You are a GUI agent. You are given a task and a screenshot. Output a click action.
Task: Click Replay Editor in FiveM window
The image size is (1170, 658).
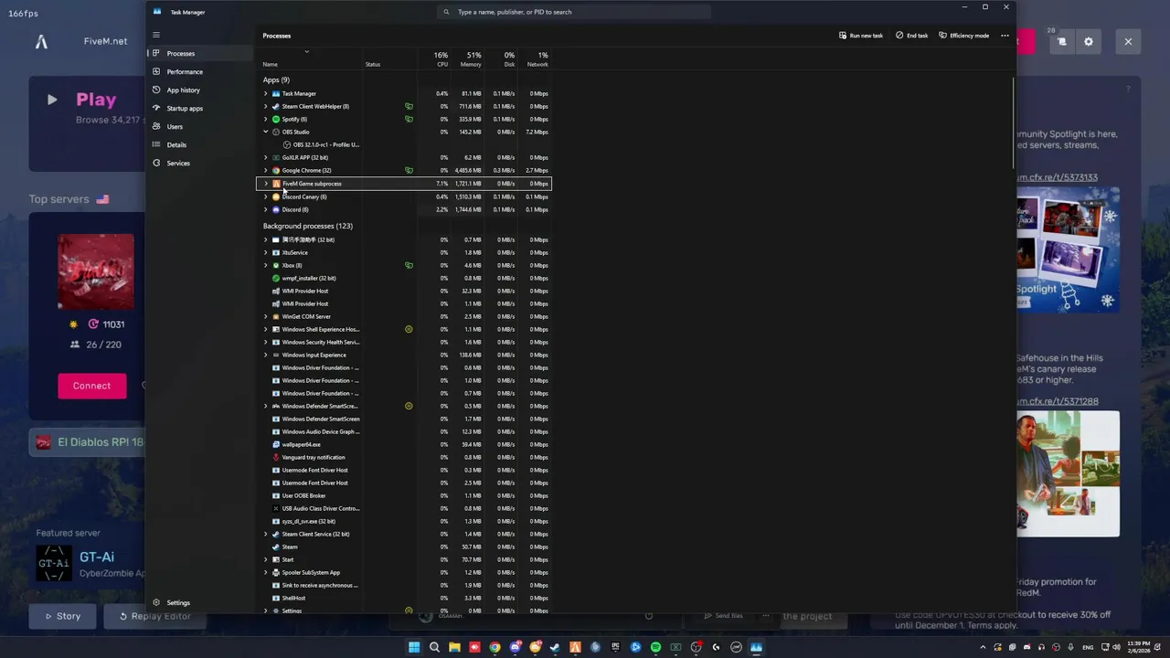click(x=155, y=616)
